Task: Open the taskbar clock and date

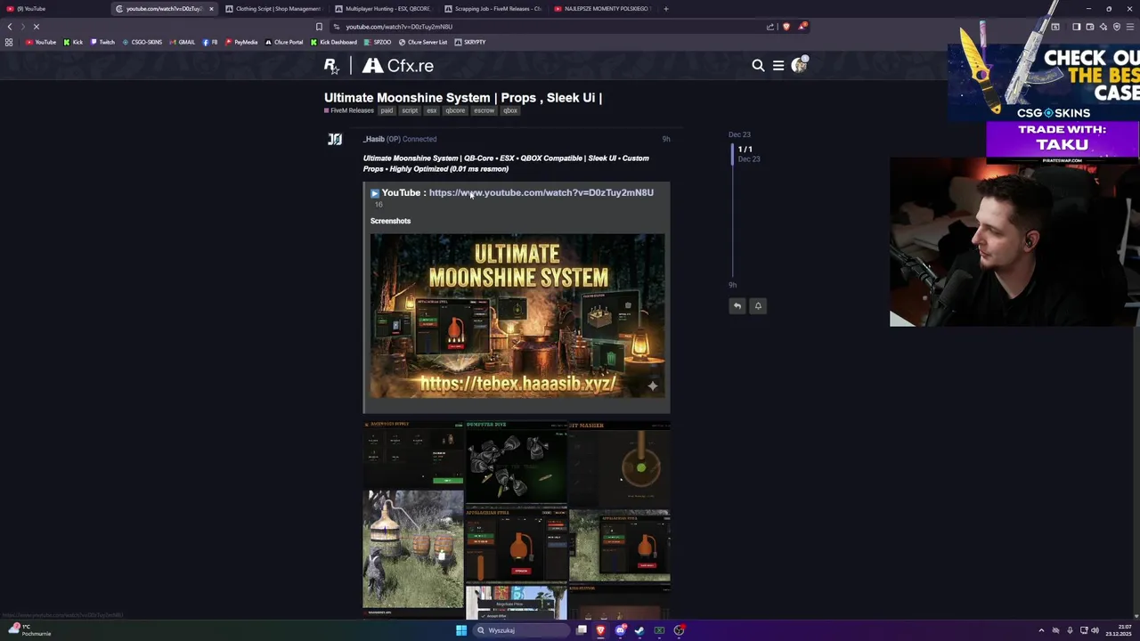Action: 1119,630
